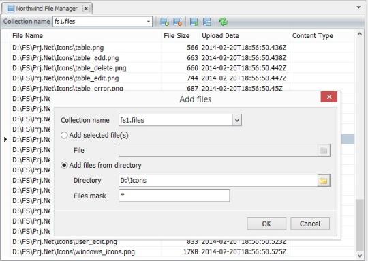
Task: Click the delete files toolbar icon
Action: pos(177,22)
